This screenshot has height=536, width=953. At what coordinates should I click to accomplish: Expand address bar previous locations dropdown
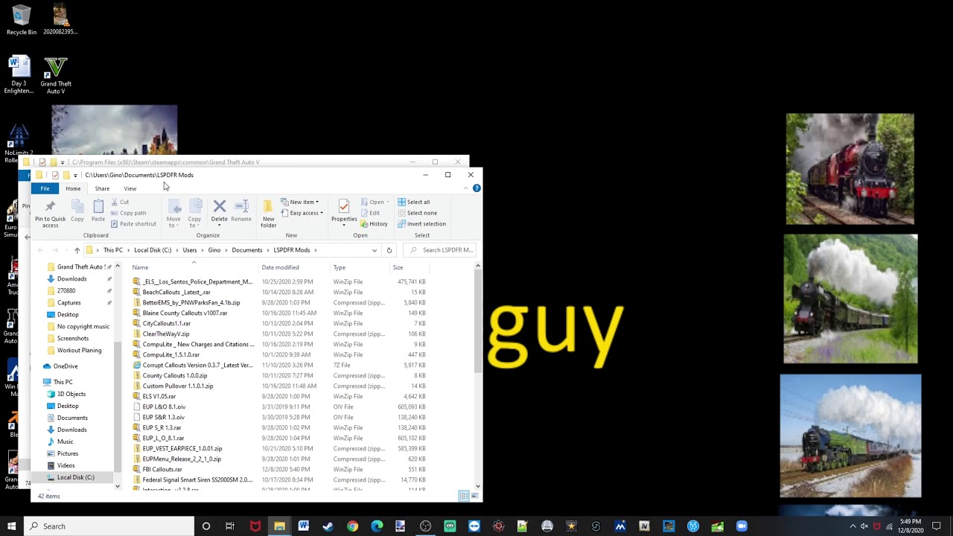click(x=374, y=250)
